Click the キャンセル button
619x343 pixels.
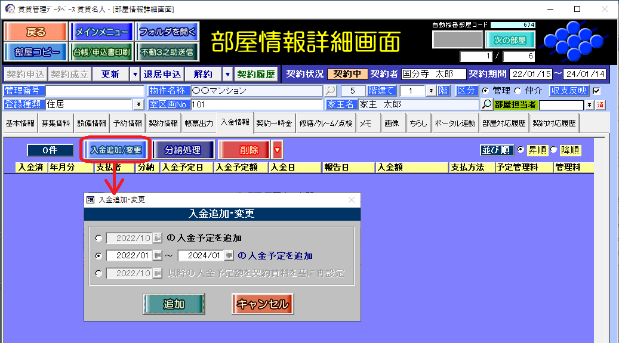[x=263, y=304]
